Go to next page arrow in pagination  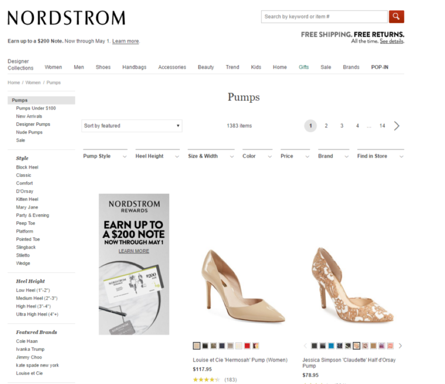397,125
